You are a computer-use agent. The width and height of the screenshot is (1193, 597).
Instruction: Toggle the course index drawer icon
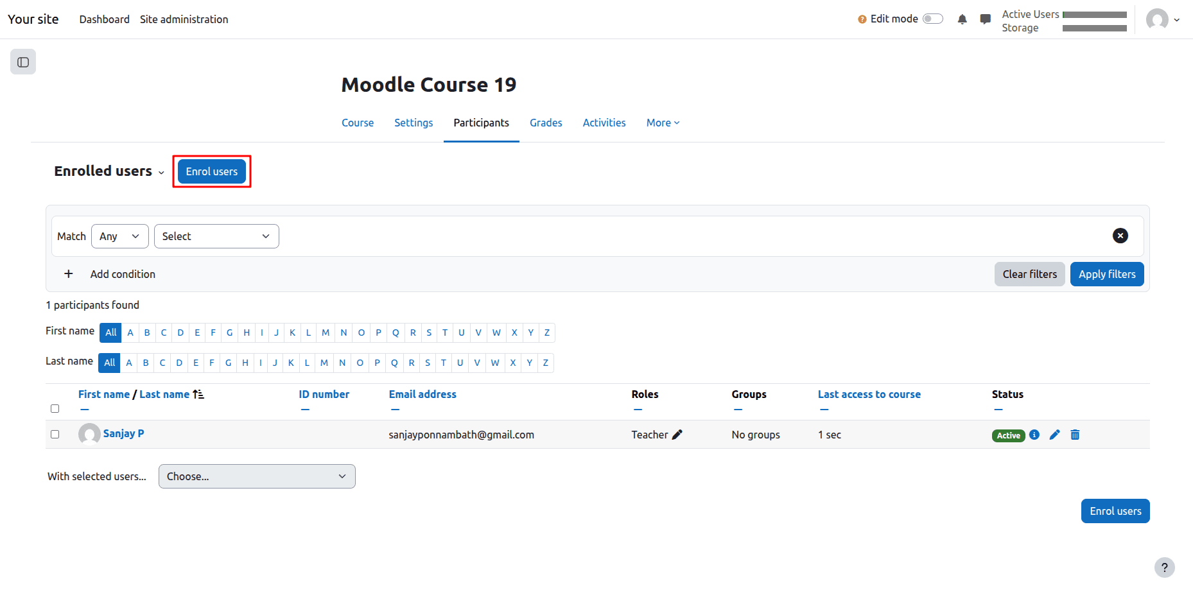tap(23, 62)
